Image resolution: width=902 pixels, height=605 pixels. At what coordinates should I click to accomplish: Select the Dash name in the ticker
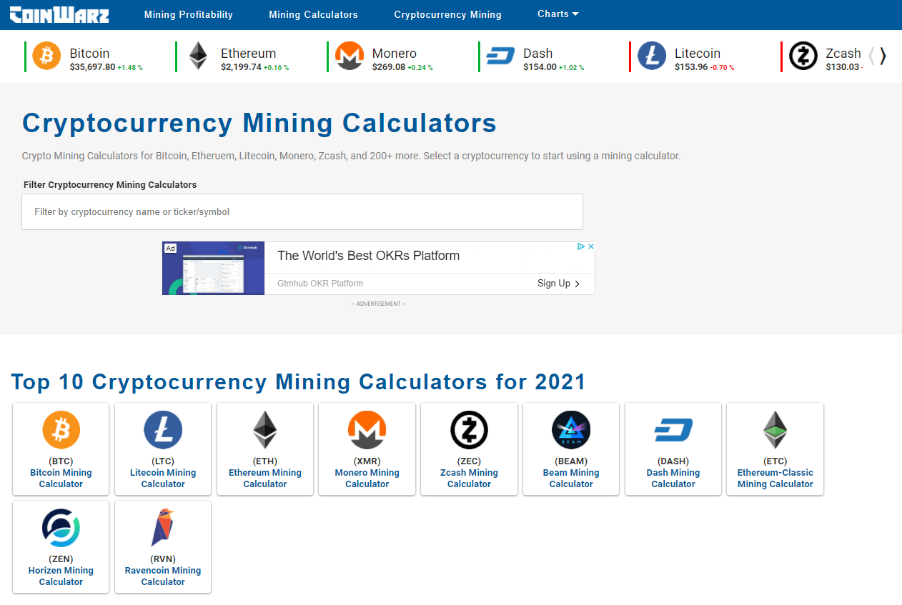[x=538, y=54]
